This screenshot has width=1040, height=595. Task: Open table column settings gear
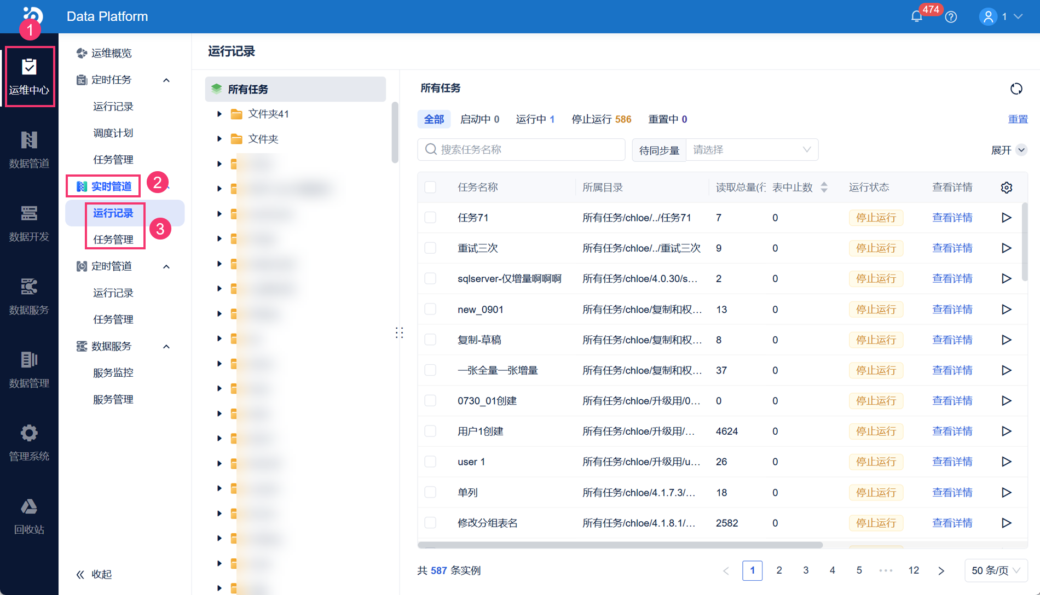[1007, 188]
